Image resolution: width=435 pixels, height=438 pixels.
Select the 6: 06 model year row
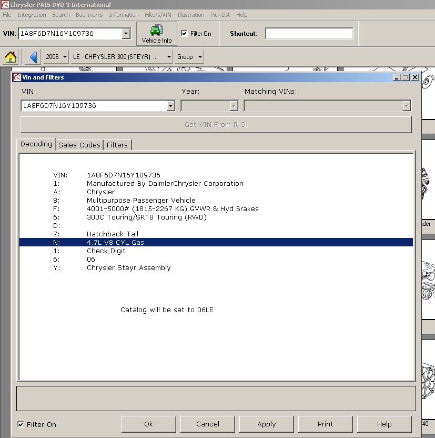coord(216,259)
